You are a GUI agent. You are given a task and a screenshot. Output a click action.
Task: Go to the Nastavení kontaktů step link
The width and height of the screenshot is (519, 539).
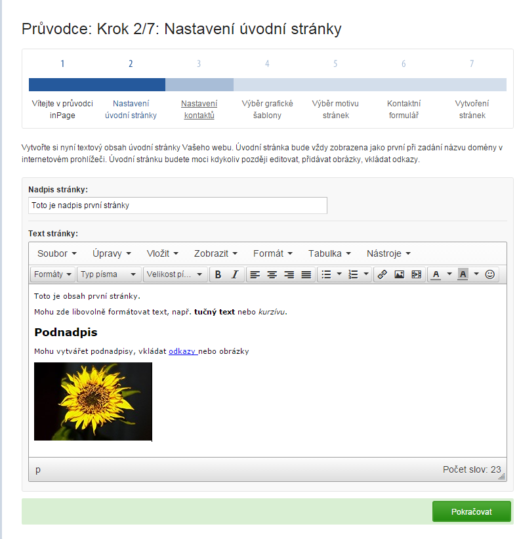[199, 110]
